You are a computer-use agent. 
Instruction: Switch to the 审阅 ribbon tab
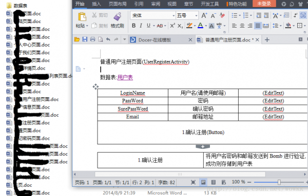coord(156,4)
